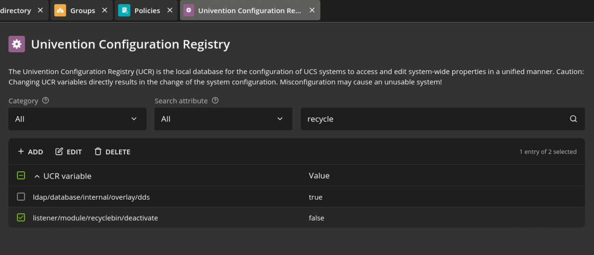
Task: Click the Policies tab teal icon
Action: point(124,10)
